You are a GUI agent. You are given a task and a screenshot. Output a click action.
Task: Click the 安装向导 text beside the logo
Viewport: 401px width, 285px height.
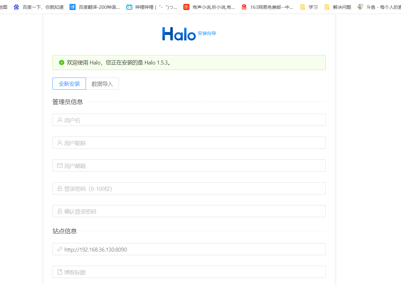tap(207, 33)
